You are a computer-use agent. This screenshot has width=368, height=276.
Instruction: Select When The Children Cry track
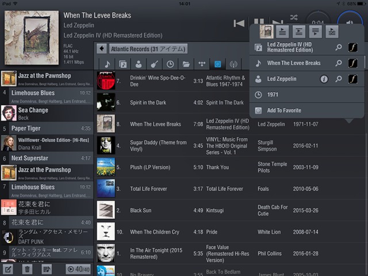(x=231, y=232)
